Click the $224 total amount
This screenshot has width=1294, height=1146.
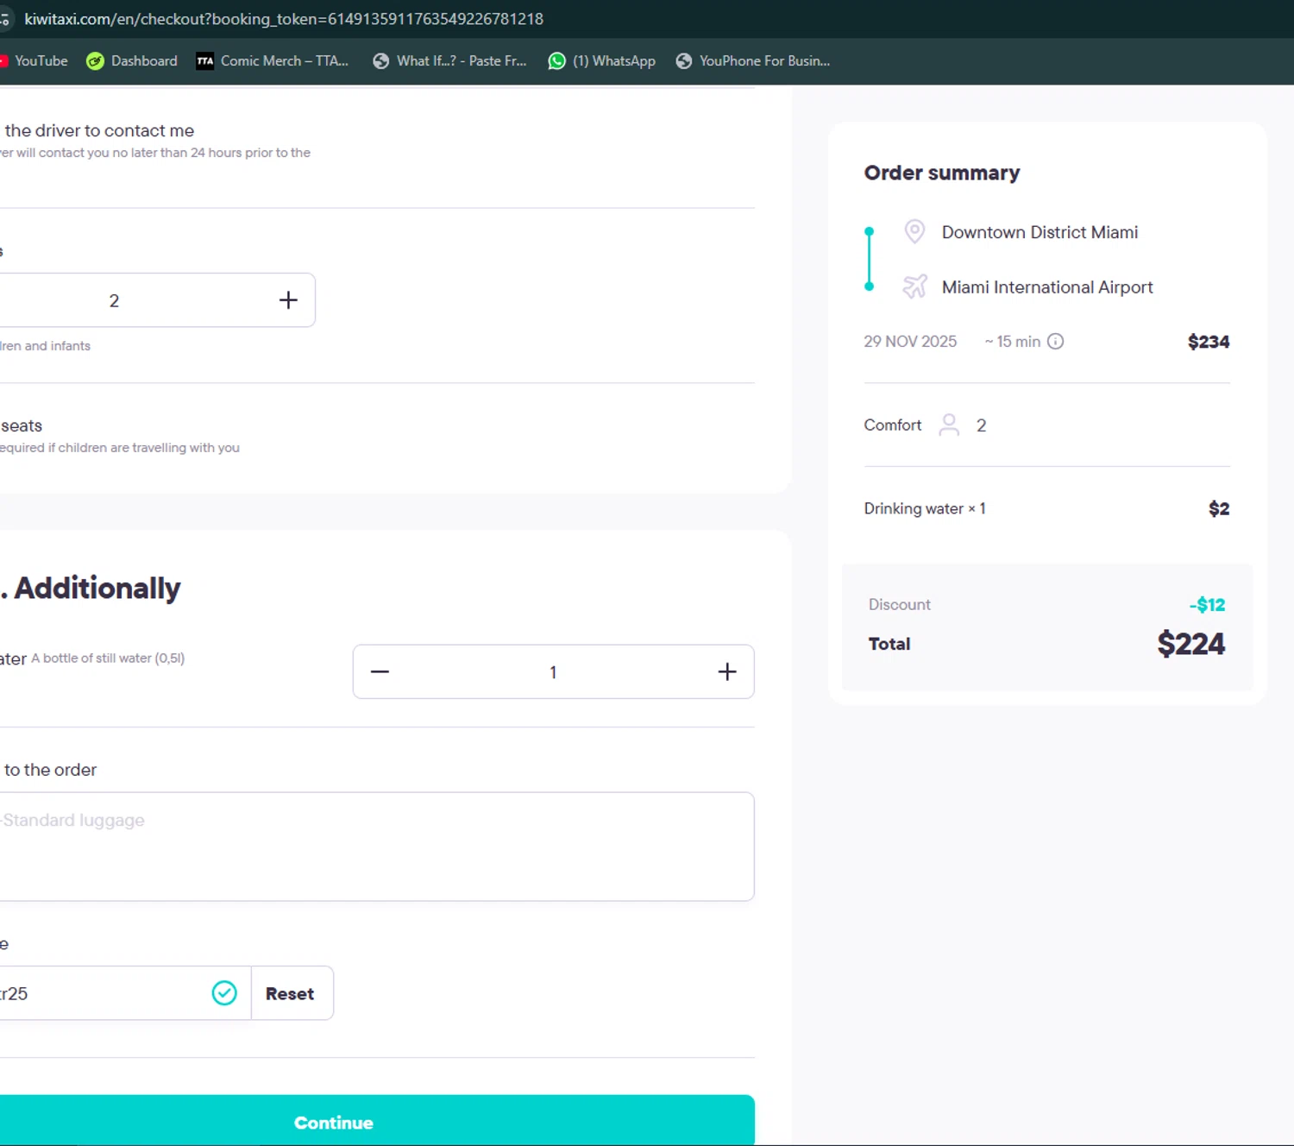coord(1190,644)
